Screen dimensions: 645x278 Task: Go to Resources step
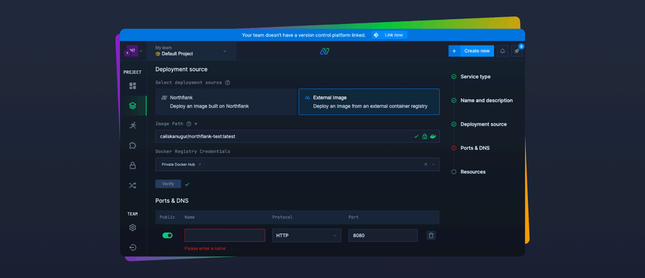click(473, 172)
